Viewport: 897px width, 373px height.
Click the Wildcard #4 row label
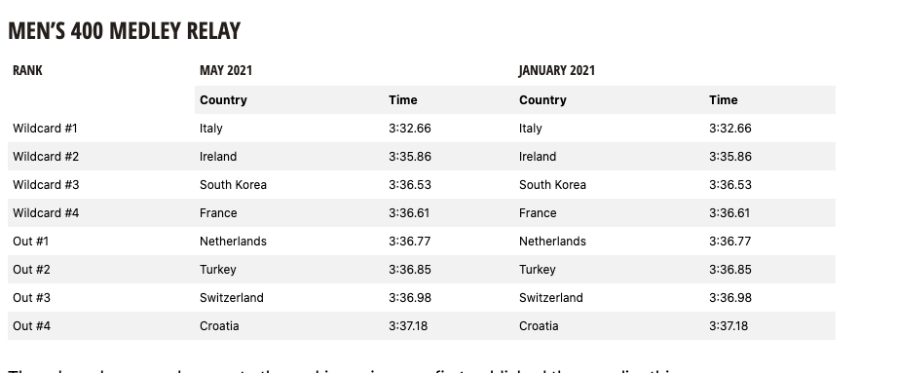[x=46, y=213]
